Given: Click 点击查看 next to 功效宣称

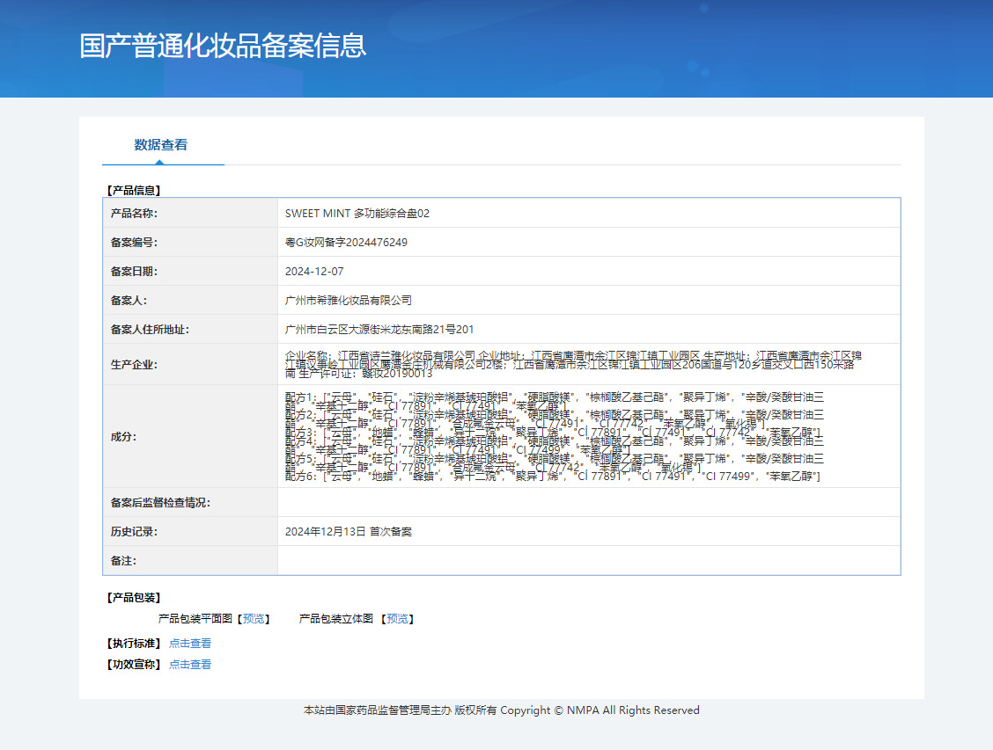Looking at the screenshot, I should click(x=190, y=665).
